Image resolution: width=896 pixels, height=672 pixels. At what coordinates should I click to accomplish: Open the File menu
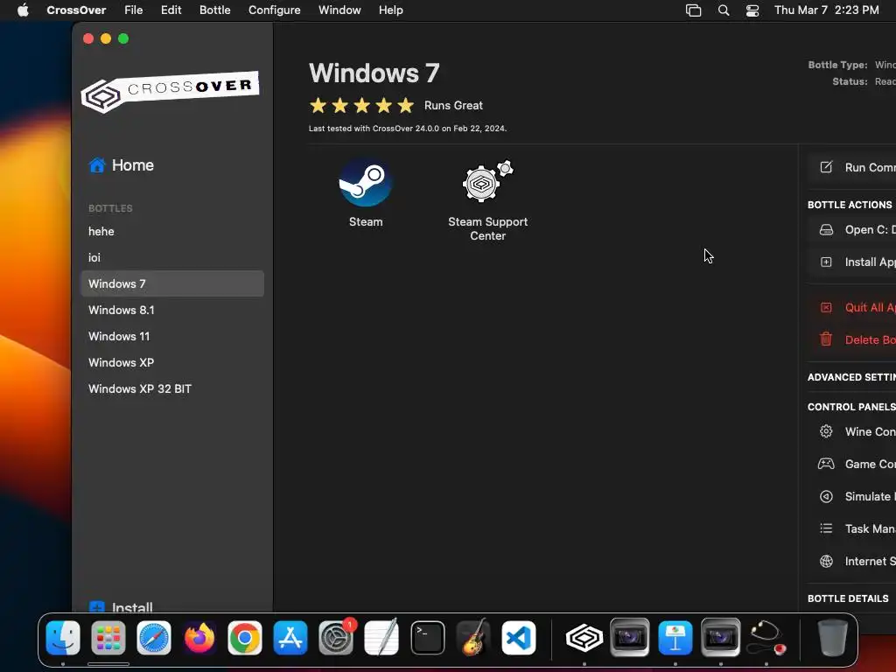tap(134, 10)
